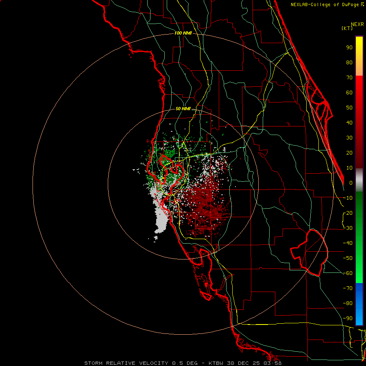This screenshot has width=366, height=366.
Task: Click the positive 80 tick label on scale
Action: (x=349, y=62)
